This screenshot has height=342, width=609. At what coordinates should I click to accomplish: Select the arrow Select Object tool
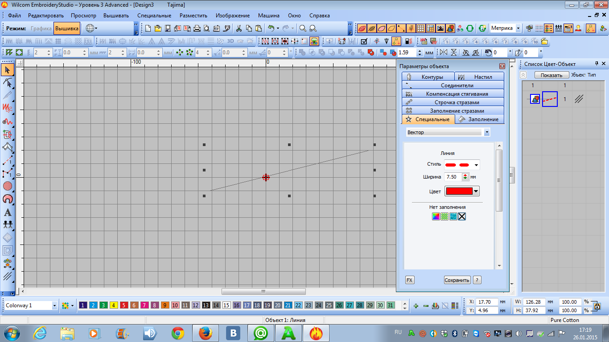click(8, 70)
